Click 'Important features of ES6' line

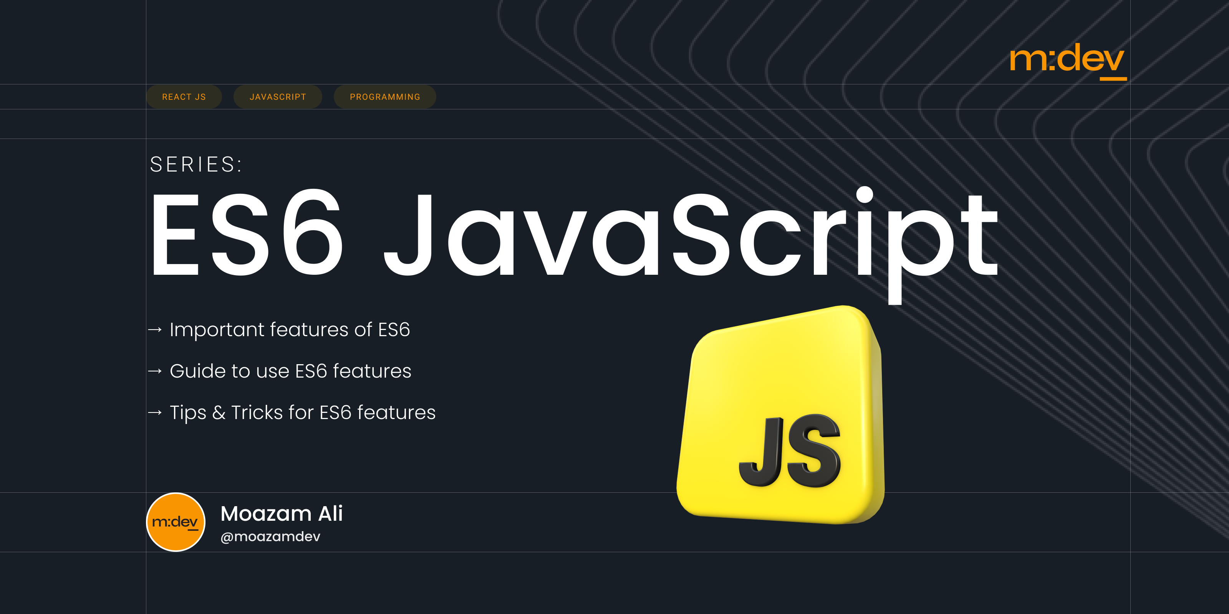tap(290, 329)
